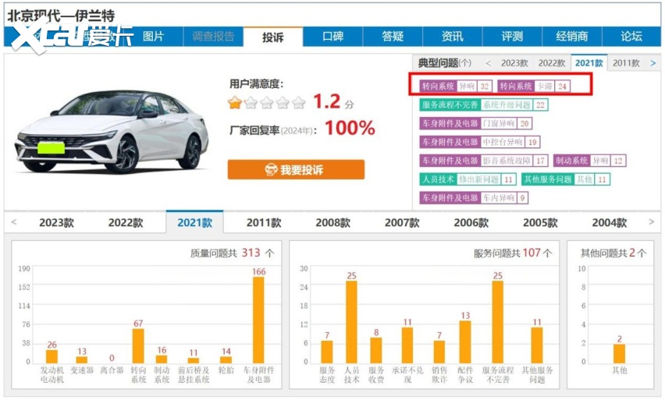
Task: Open the 评测 tab
Action: coord(512,37)
